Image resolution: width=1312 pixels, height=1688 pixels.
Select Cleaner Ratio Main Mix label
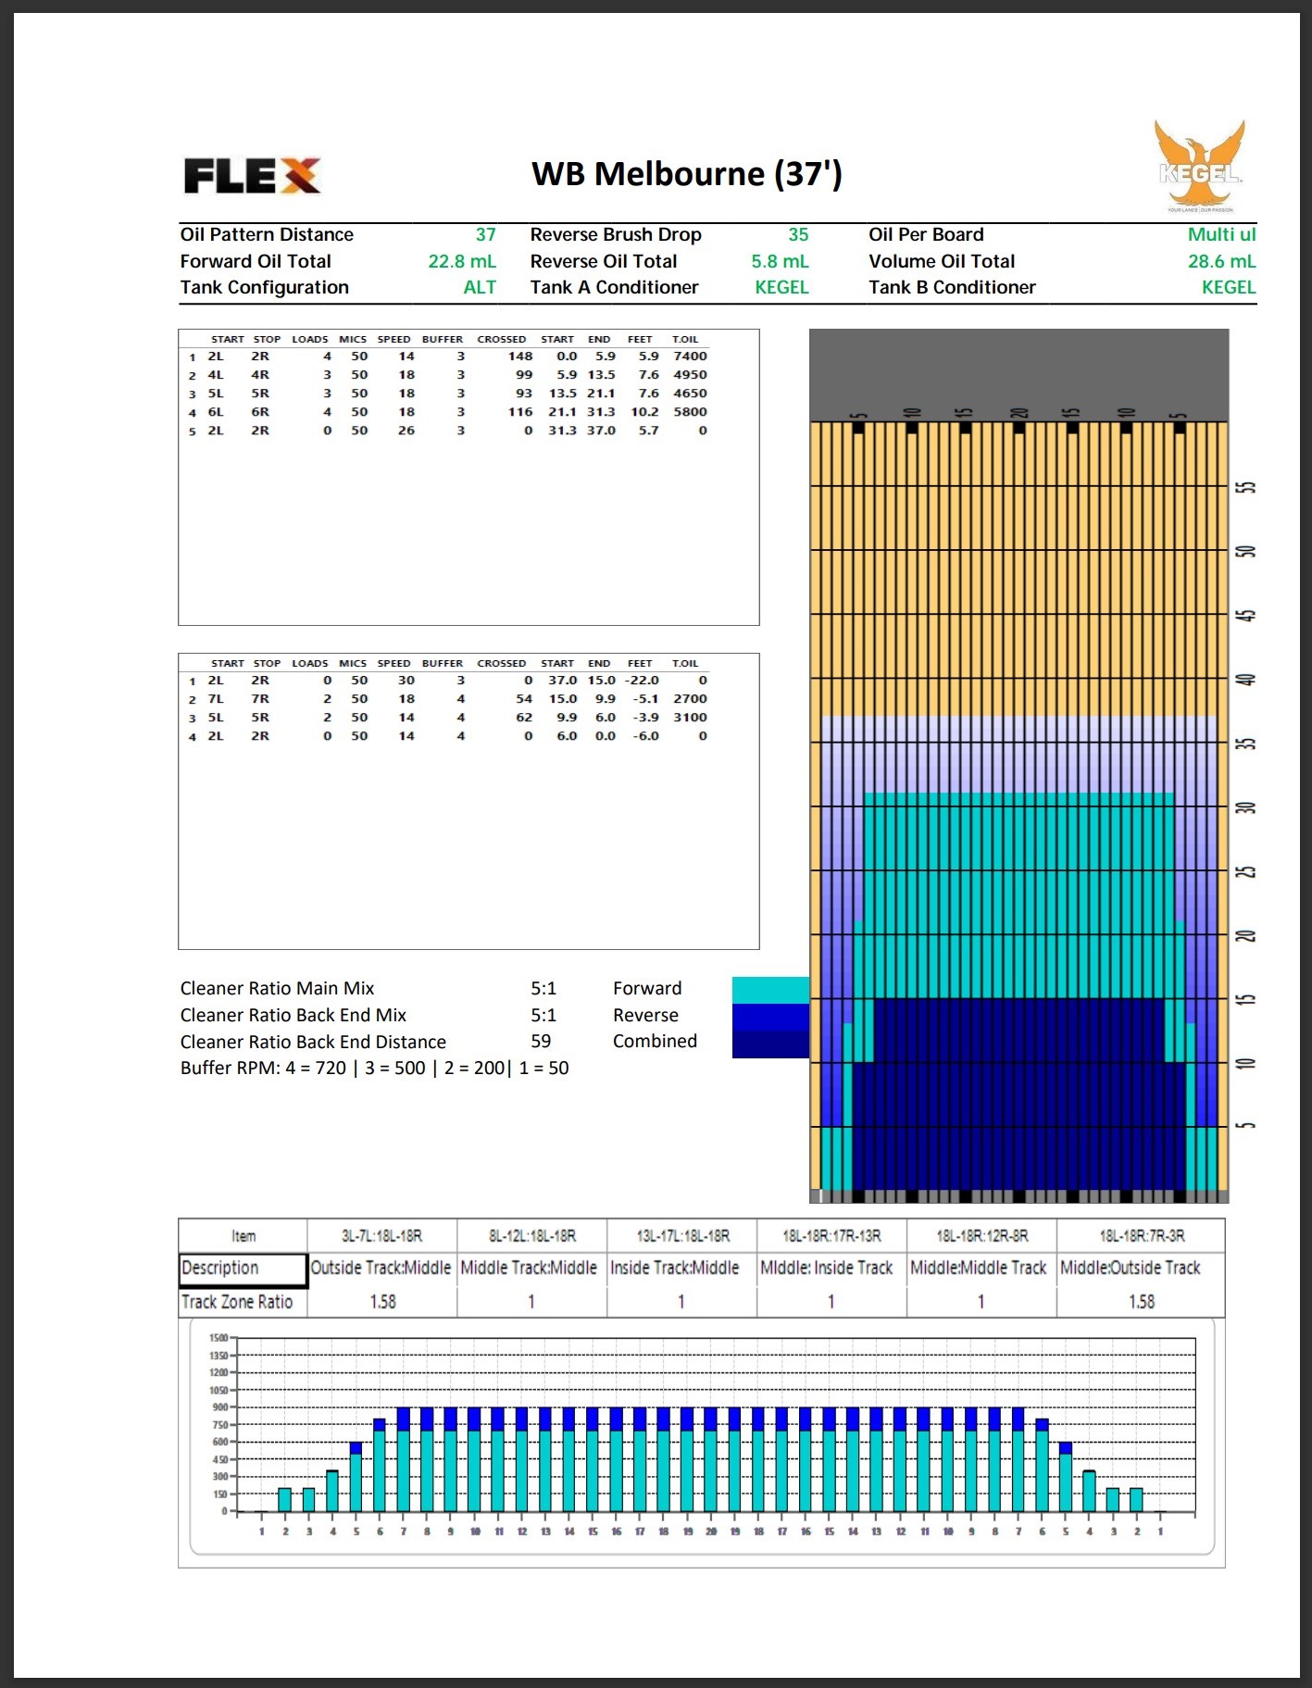(277, 989)
